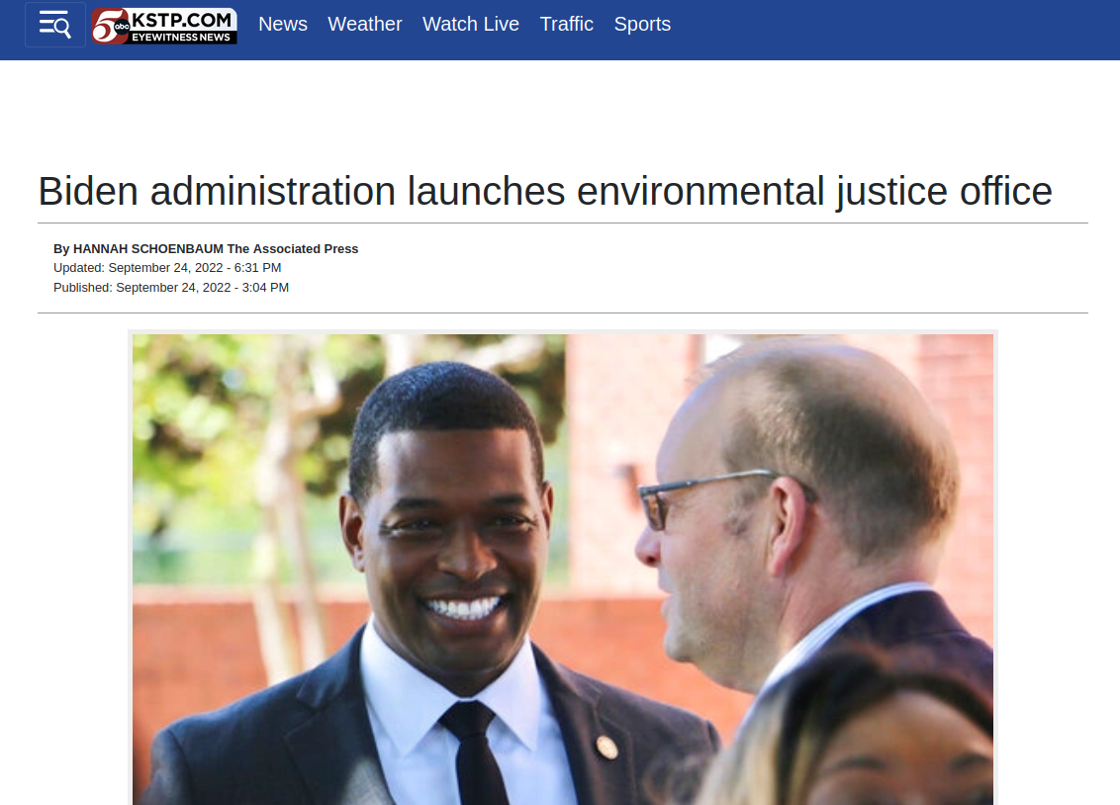Click the KSTP.com Eyewitness News logo

tap(164, 26)
